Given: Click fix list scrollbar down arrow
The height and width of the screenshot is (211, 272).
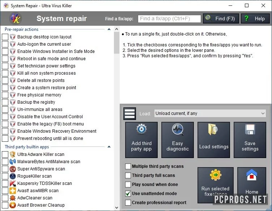Looking at the screenshot, I should tap(116, 207).
